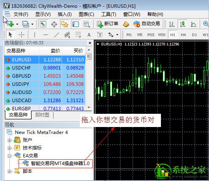Open the New Order (新订单) button
This screenshot has height=181, width=209.
(108, 24)
